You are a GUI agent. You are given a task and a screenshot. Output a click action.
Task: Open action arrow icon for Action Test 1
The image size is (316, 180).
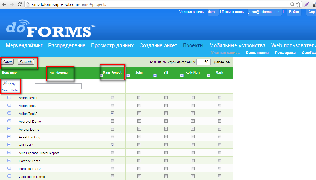[x=9, y=97]
